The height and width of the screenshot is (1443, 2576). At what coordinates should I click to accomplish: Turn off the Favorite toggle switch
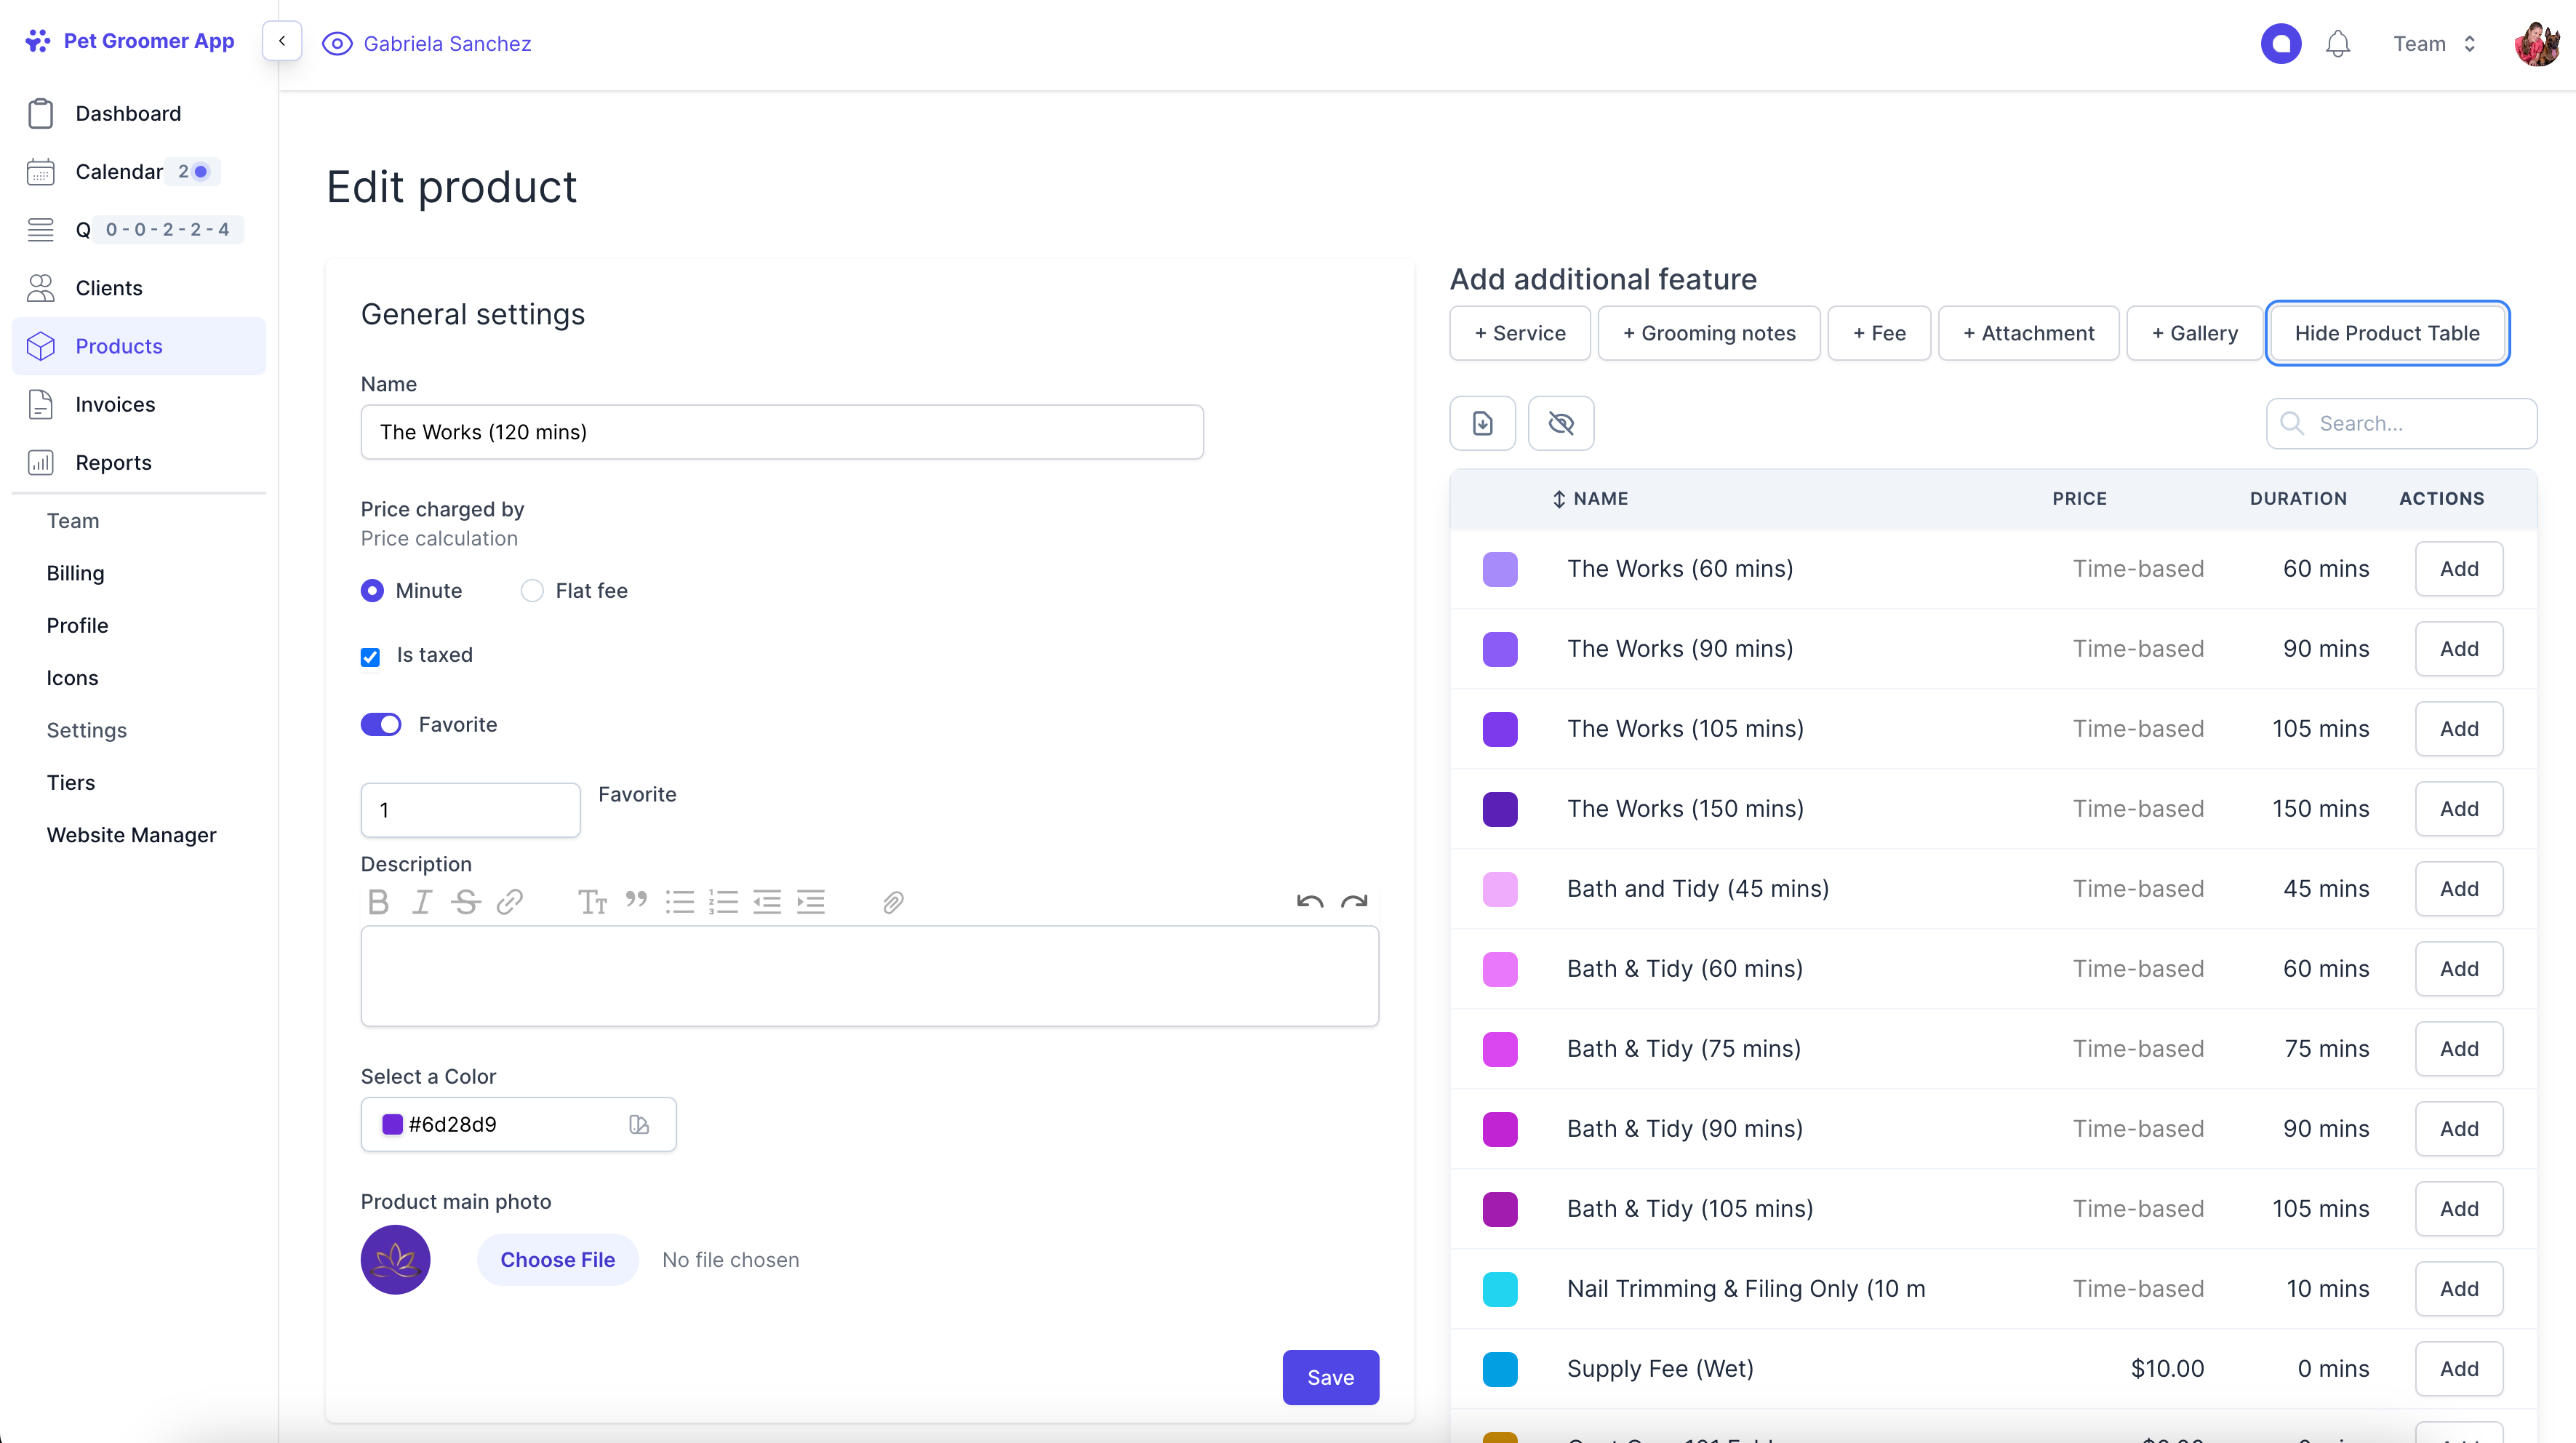381,724
